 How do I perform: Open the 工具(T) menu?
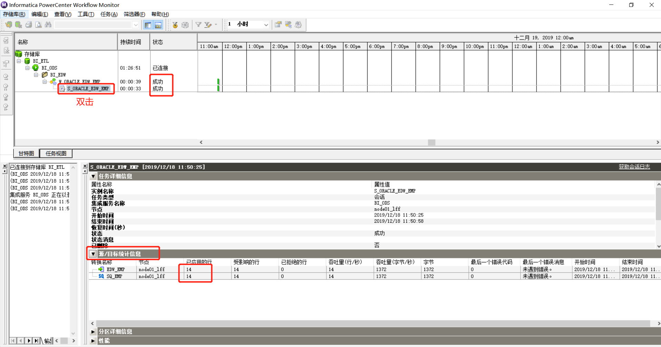pyautogui.click(x=86, y=14)
